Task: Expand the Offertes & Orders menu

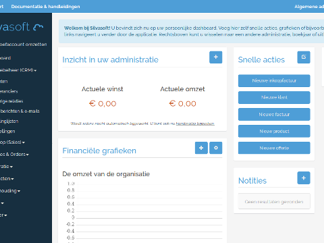Action: 14,155
